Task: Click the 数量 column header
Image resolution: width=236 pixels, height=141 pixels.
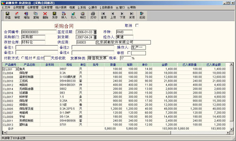Action: 113,65
